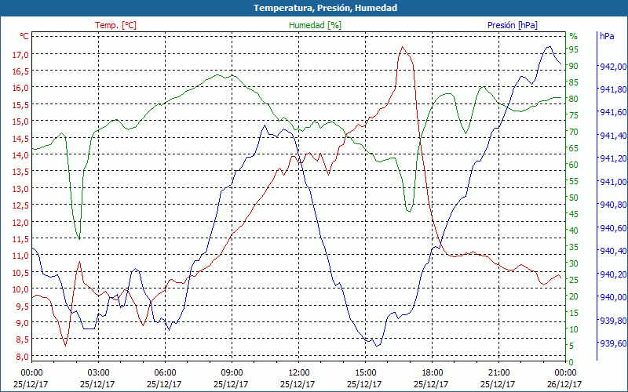The image size is (628, 392).
Task: Click the '80' humidity axis value
Action: pos(574,99)
